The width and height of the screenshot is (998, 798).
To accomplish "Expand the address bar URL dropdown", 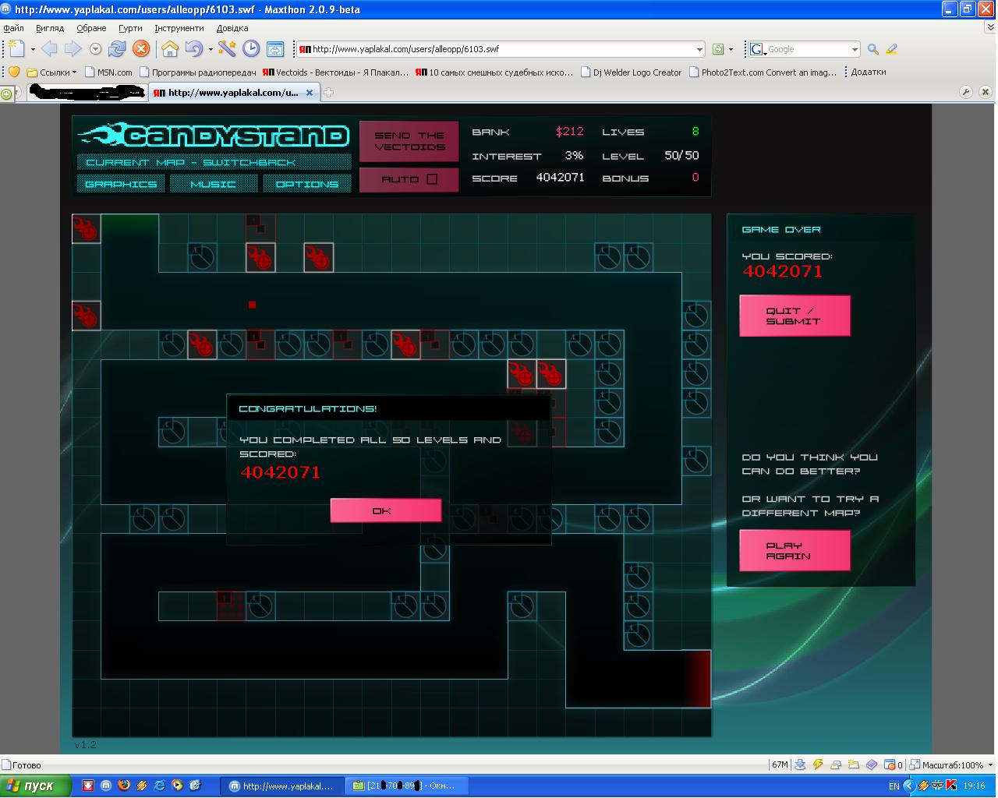I will [699, 49].
